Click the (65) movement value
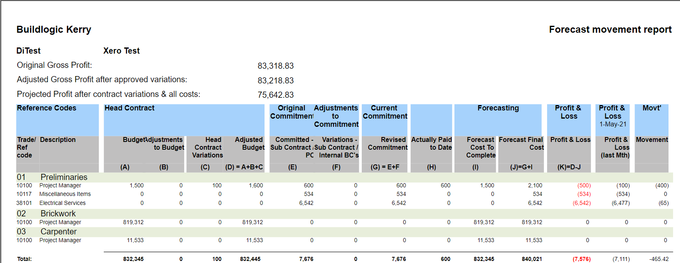The height and width of the screenshot is (263, 680). 664,203
